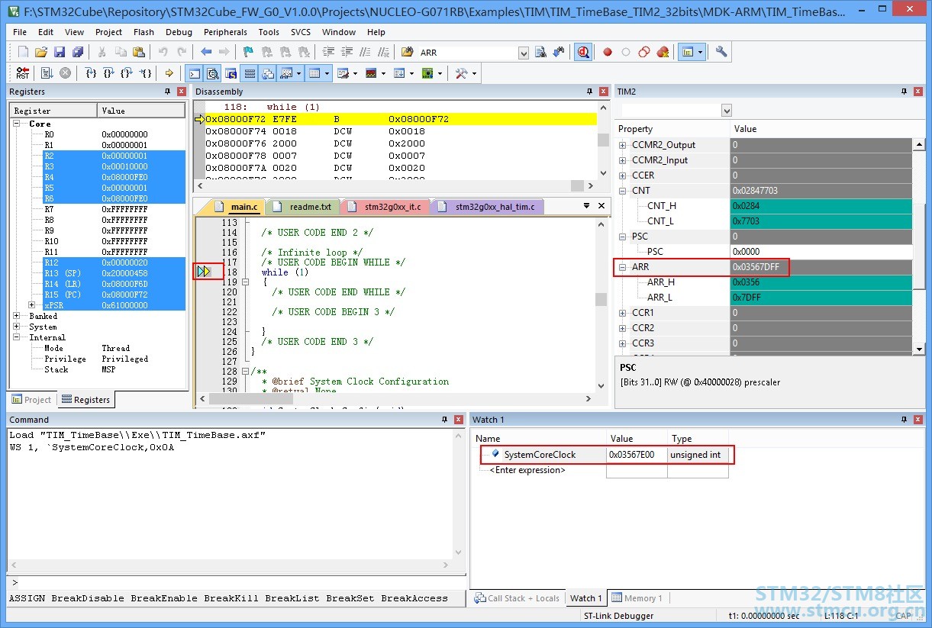Insert a bookmark with the flag icon

(x=248, y=52)
